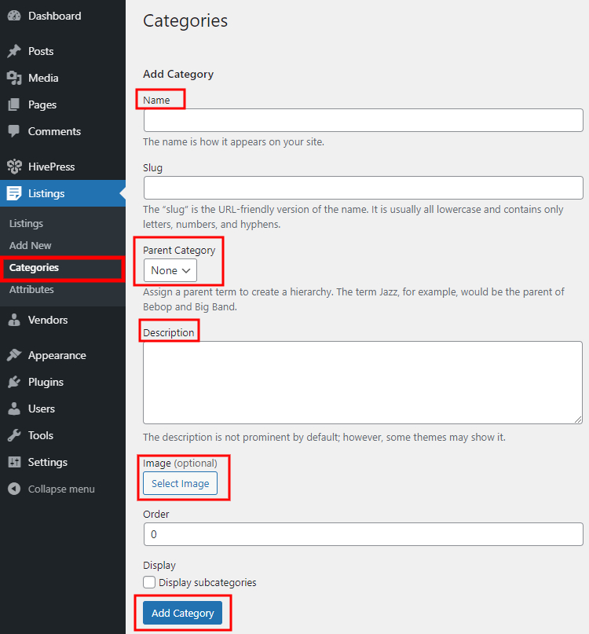The width and height of the screenshot is (589, 634).
Task: Open the Parent Category dropdown
Action: [169, 270]
